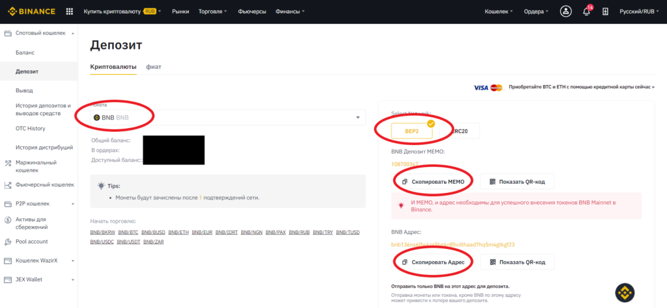Collapse the Спотовый кошелек section

click(x=73, y=33)
